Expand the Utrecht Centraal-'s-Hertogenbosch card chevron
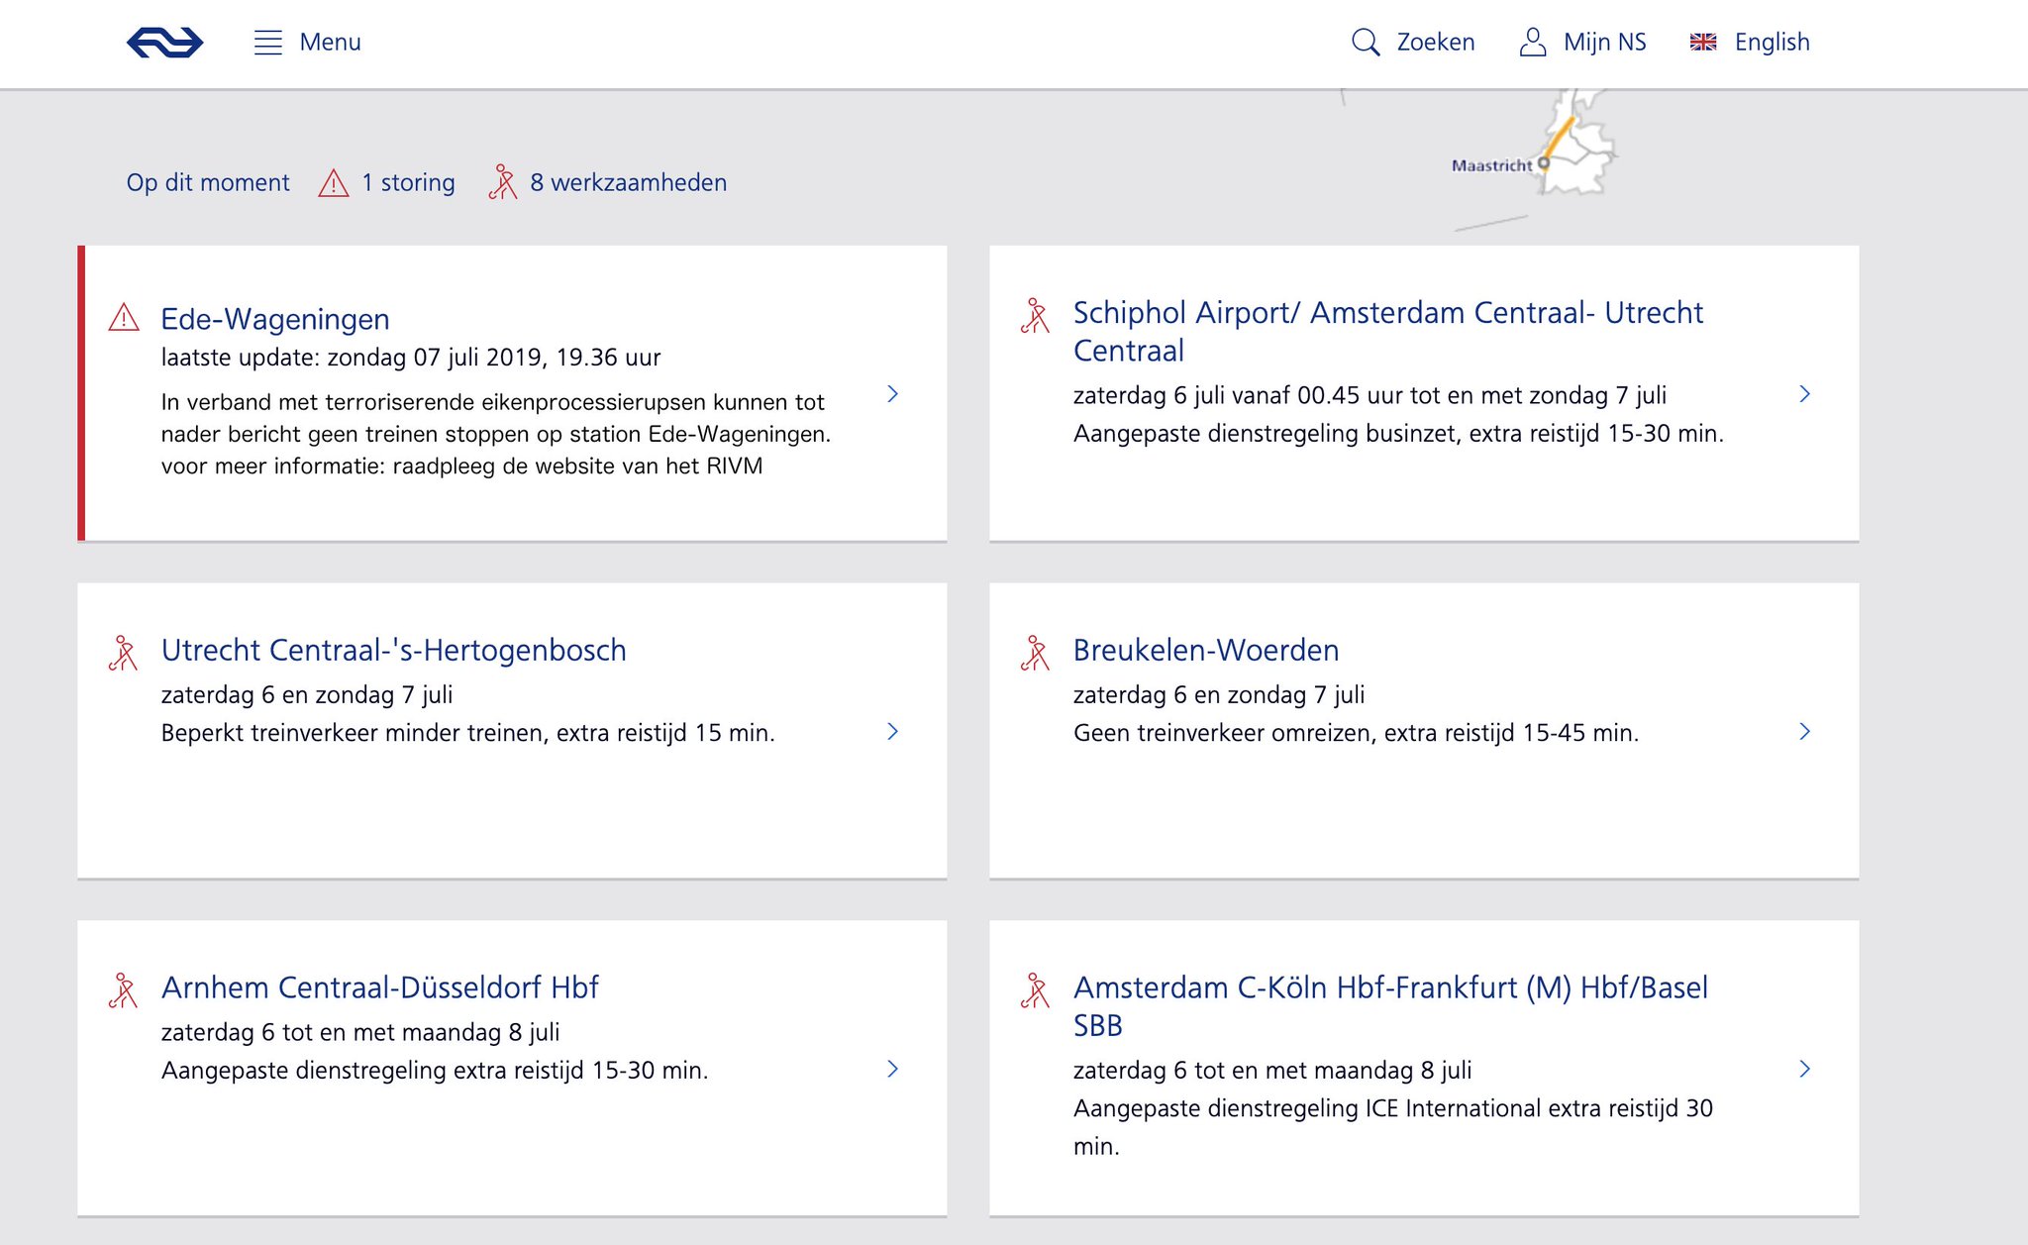The height and width of the screenshot is (1245, 2028). [892, 732]
